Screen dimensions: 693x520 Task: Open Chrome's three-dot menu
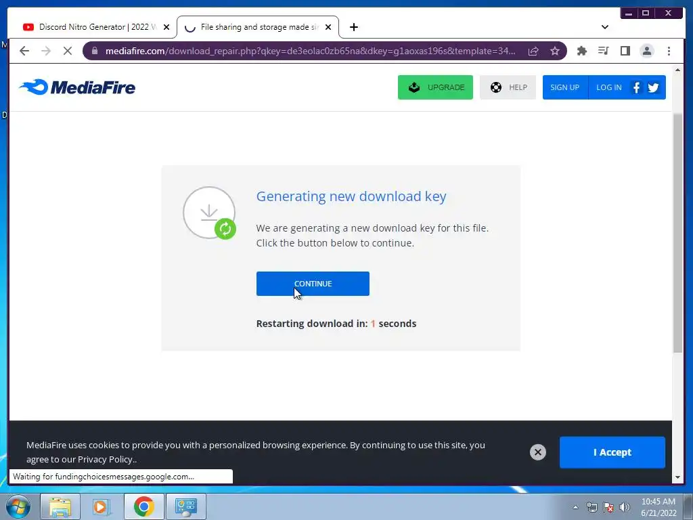pos(669,51)
